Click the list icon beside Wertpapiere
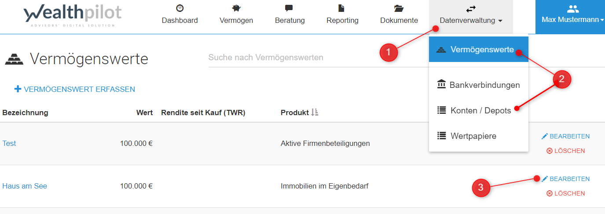The width and height of the screenshot is (605, 214). [442, 136]
